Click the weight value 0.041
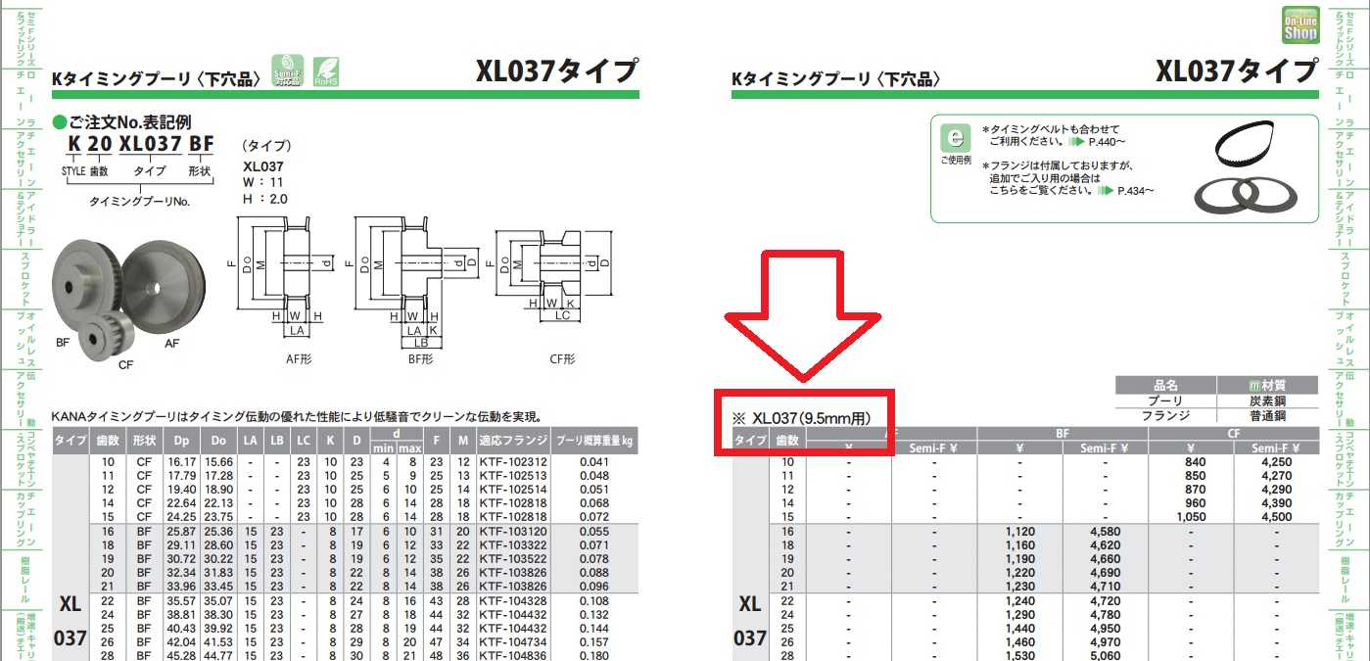This screenshot has width=1370, height=661. click(x=594, y=461)
